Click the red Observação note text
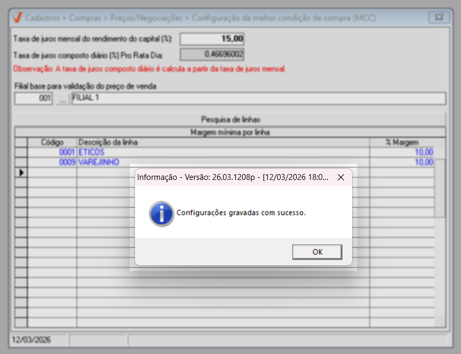This screenshot has width=461, height=354. [x=149, y=69]
